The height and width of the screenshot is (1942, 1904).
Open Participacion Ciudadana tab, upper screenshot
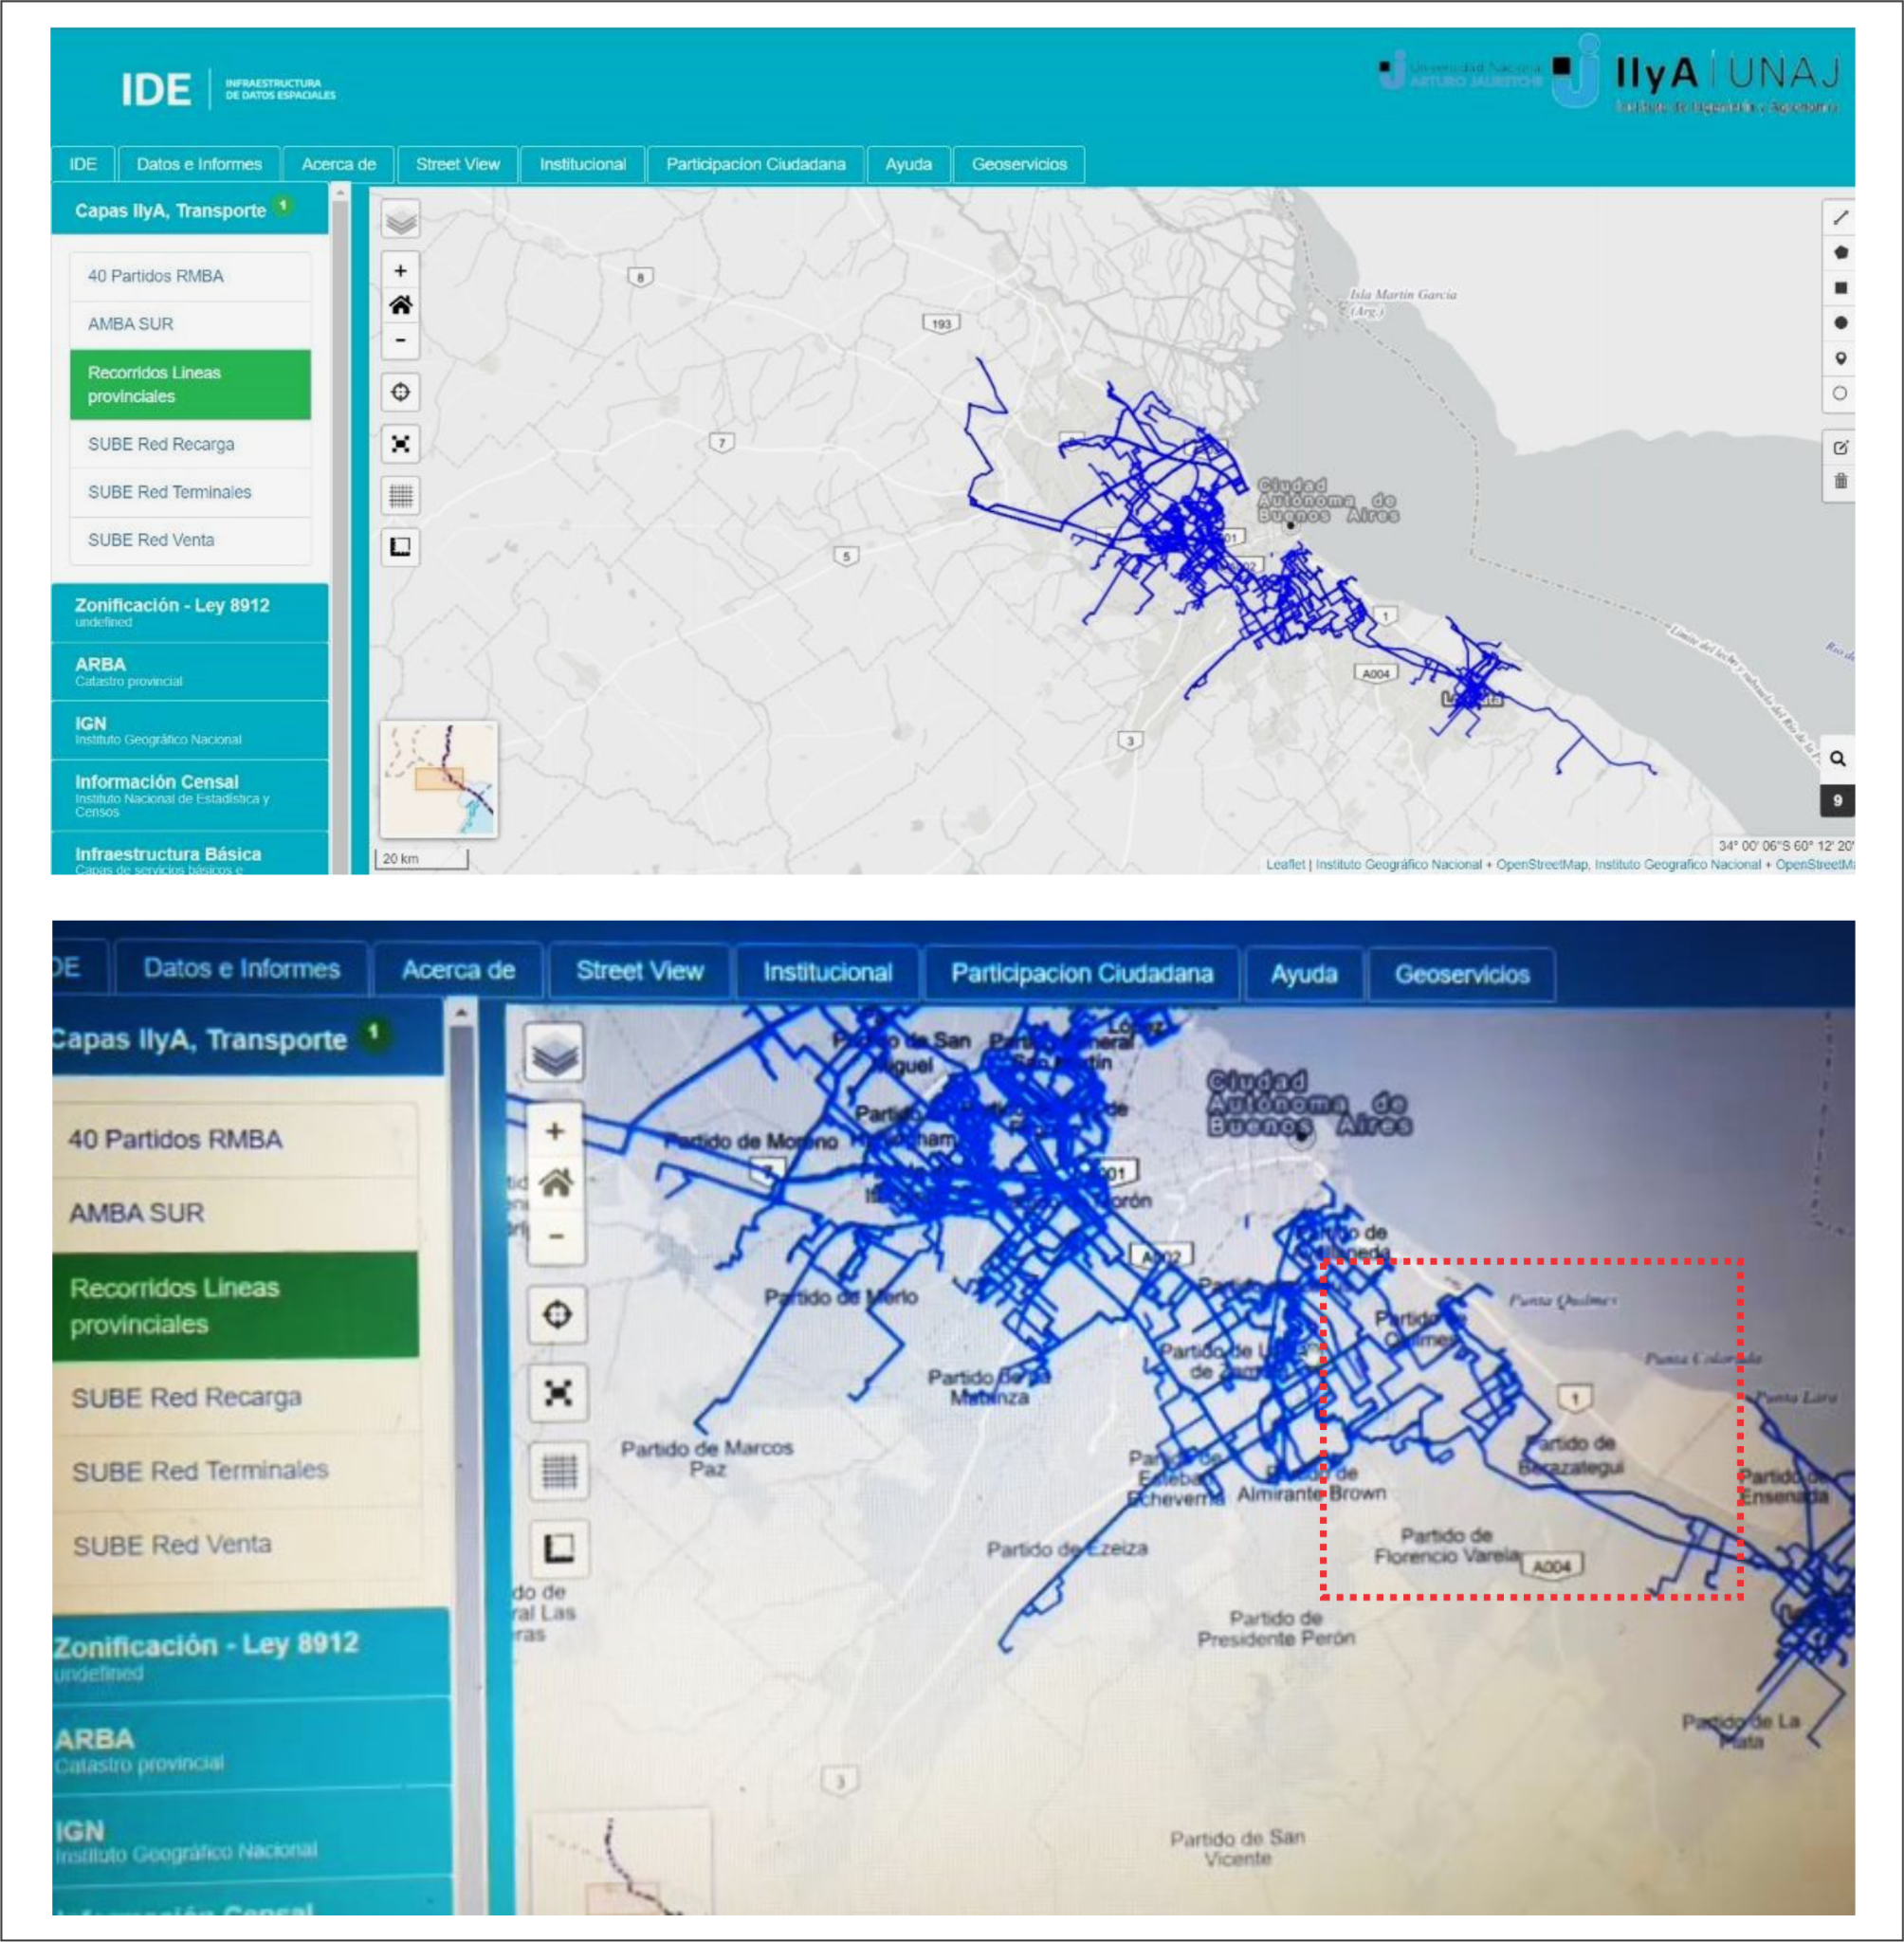click(x=756, y=164)
